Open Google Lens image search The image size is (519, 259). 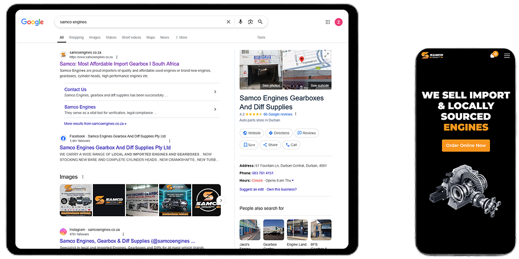coord(250,22)
